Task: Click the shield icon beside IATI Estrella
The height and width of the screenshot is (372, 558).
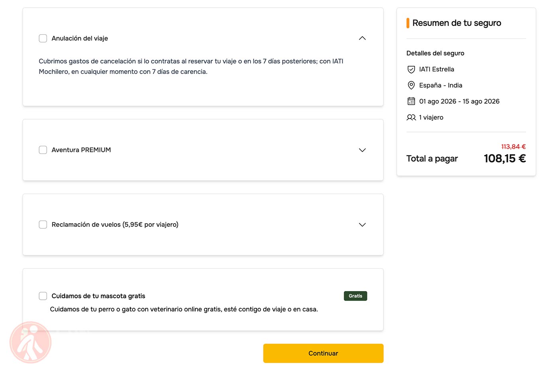Action: [411, 69]
